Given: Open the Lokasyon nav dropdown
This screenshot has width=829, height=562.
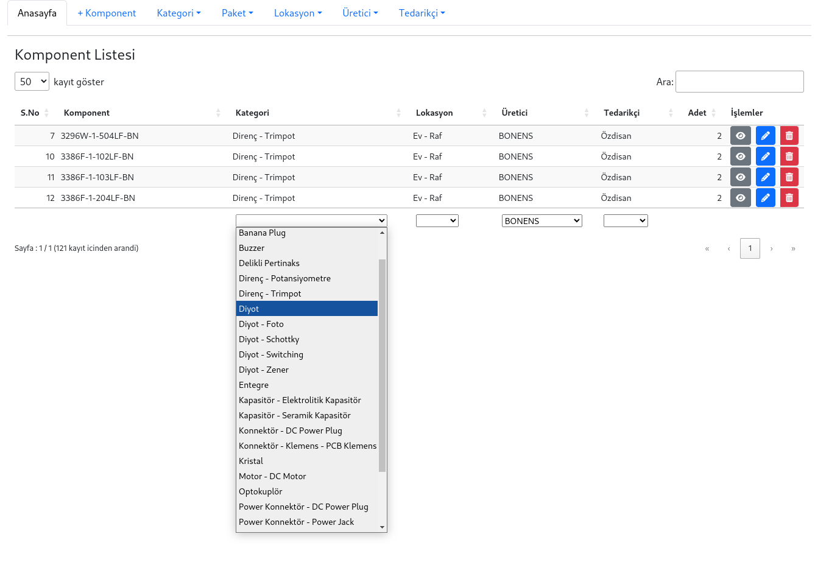Looking at the screenshot, I should [x=298, y=13].
